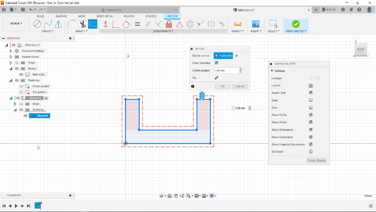
Task: Choose the Mirror sketch tool
Action: [x=58, y=24]
